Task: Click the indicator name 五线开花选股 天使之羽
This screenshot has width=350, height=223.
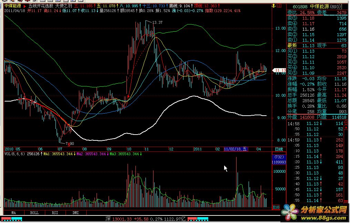Action: click(50, 6)
